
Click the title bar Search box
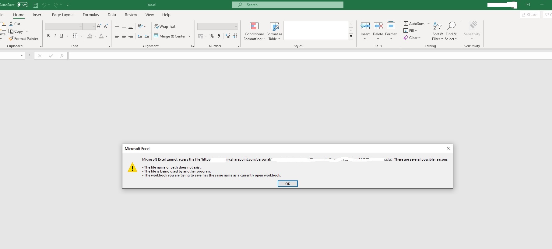coord(287,5)
